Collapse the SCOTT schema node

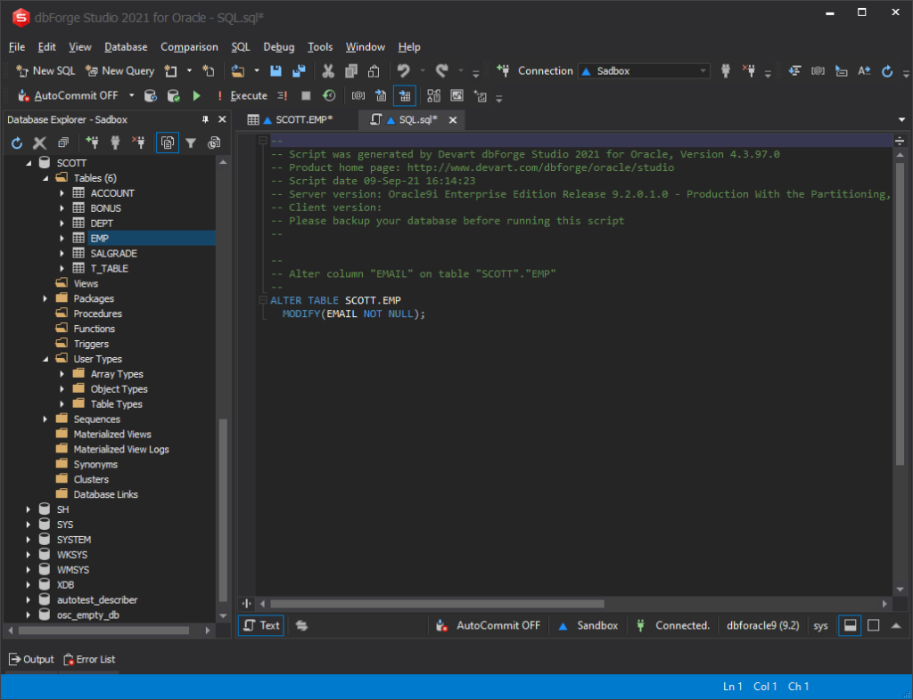(29, 163)
